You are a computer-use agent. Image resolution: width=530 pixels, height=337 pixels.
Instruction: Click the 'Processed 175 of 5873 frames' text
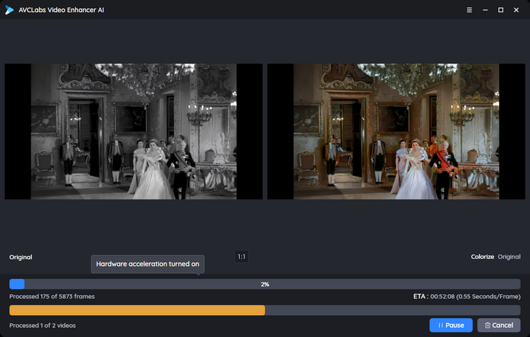click(52, 297)
